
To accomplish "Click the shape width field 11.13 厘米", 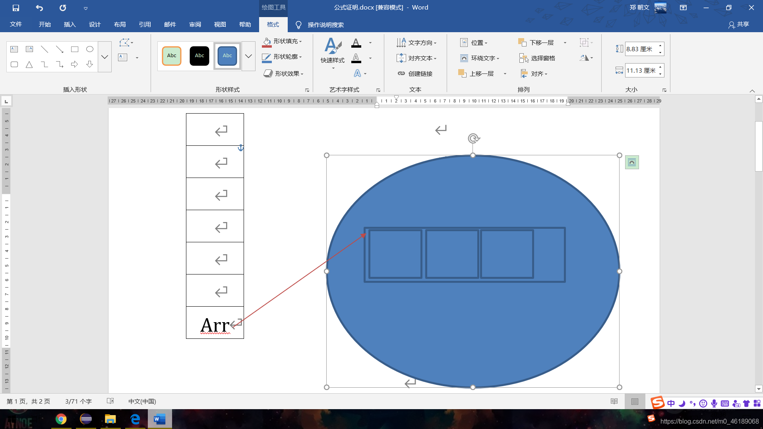I will tap(641, 71).
